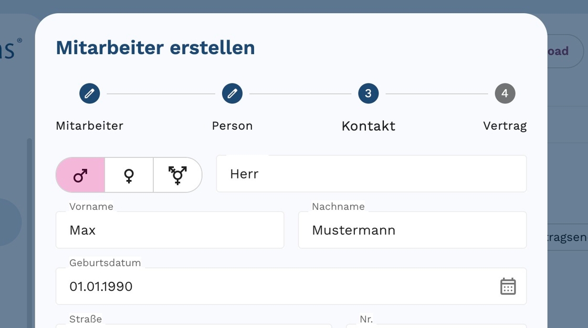Click the Geburtsdatum text 01.01.1990

click(101, 287)
